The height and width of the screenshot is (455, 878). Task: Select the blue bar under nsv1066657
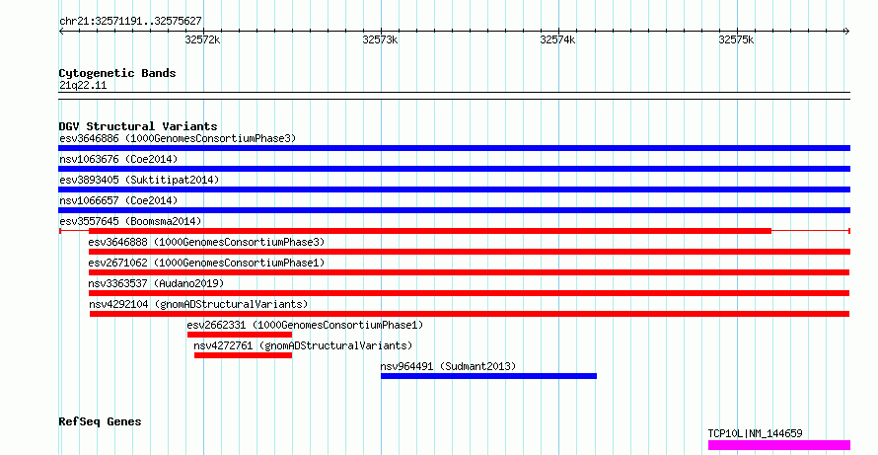454,210
